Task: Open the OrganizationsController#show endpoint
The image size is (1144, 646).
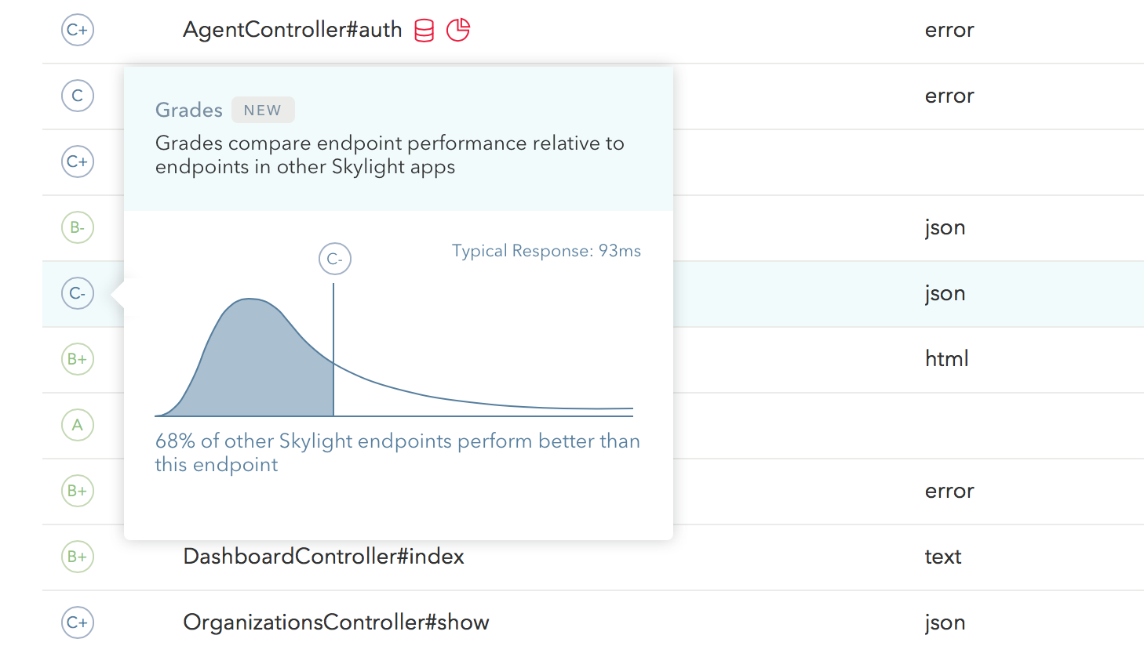Action: tap(336, 622)
